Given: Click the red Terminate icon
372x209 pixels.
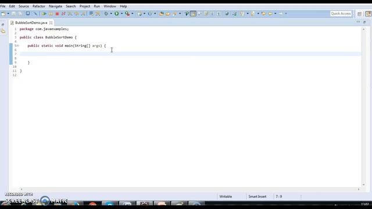Looking at the screenshot, I should point(57,14).
